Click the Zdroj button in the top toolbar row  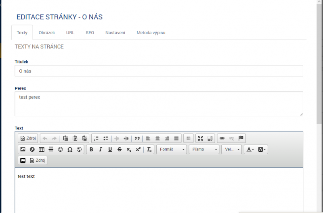(28, 138)
